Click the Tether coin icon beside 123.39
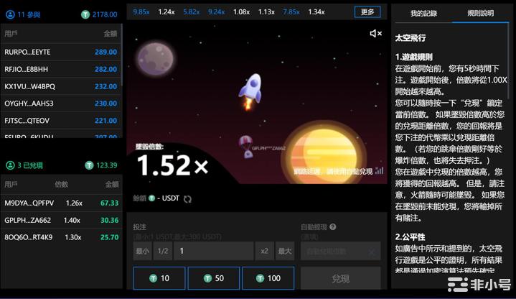 pos(89,165)
